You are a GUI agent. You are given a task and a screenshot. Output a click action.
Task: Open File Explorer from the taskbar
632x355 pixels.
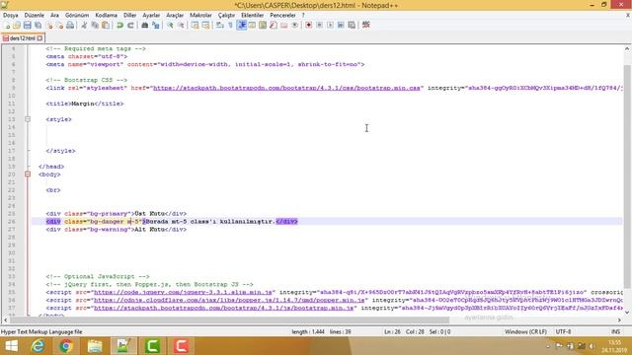pos(95,346)
